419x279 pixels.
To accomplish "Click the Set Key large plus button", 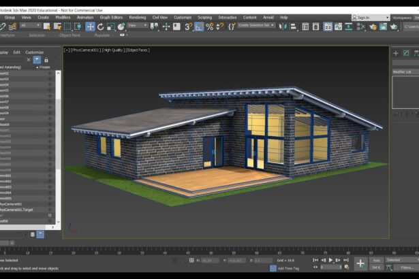I will 360,263.
